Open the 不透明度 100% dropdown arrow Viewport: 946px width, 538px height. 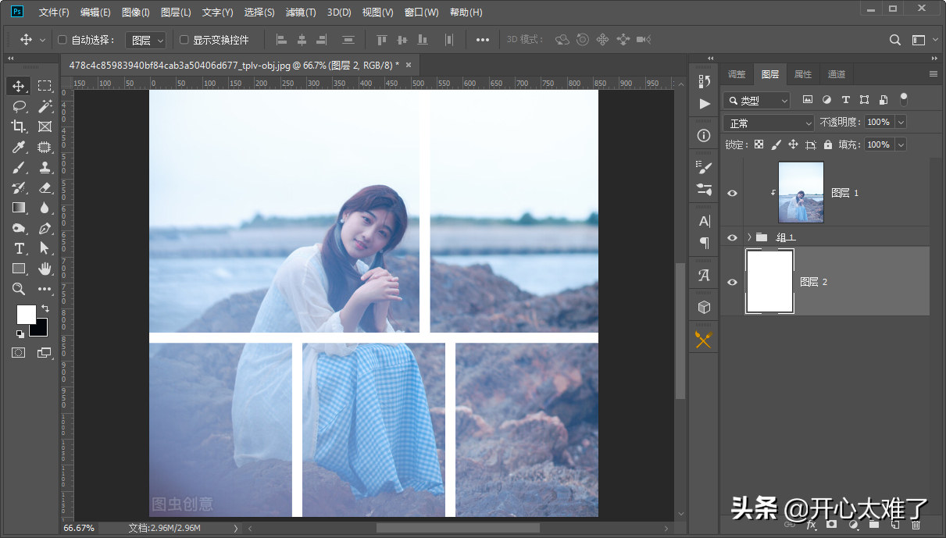[901, 122]
